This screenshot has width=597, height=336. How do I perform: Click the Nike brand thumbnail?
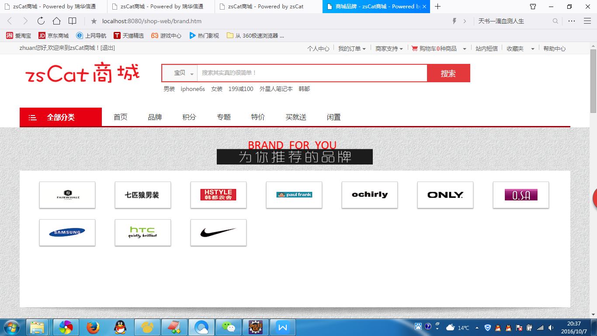pyautogui.click(x=218, y=232)
